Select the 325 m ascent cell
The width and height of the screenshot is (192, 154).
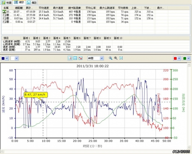coord(138,12)
